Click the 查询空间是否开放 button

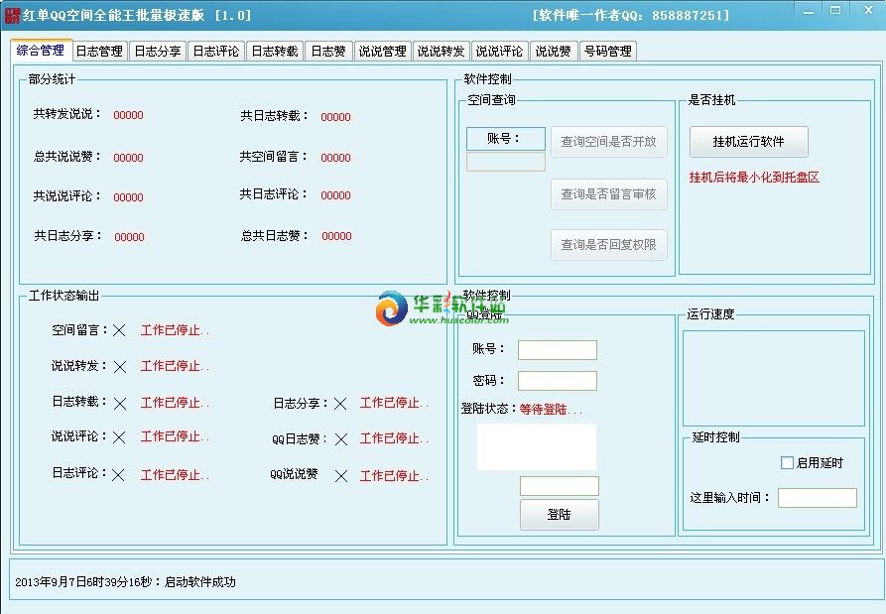pyautogui.click(x=608, y=142)
